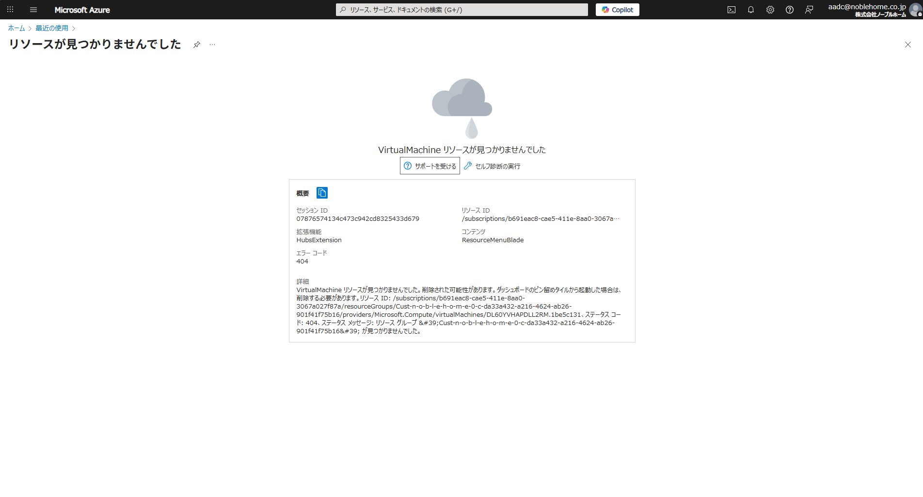Open help question mark icon
Screen dimensions: 923x497
[x=790, y=10]
